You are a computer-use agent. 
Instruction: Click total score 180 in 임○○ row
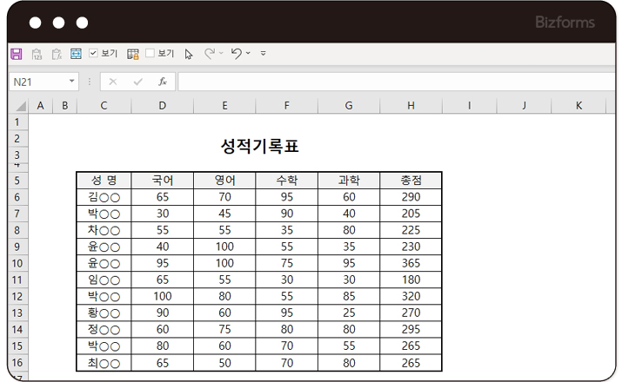click(411, 280)
